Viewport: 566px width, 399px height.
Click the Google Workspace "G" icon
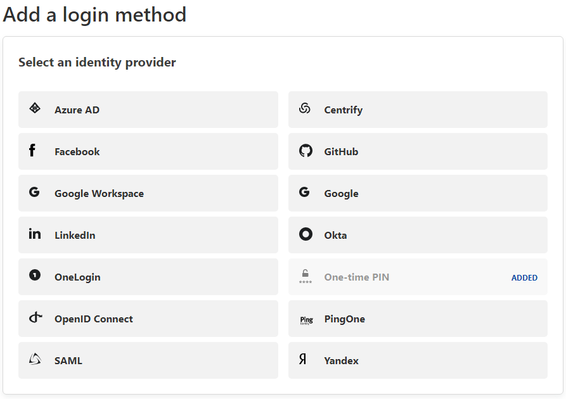(34, 192)
